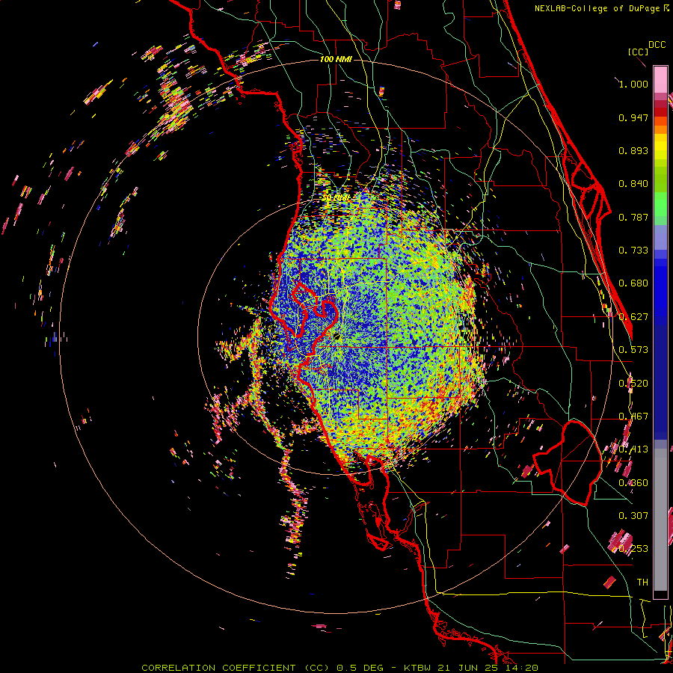This screenshot has height=673, width=673.
Task: Click the Correlation Coefficient KTBW caption
Action: tap(340, 668)
